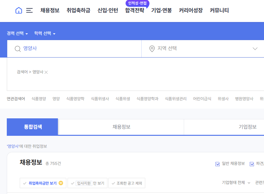Open the 합격전략 menu
This screenshot has width=264, height=194.
pyautogui.click(x=135, y=10)
